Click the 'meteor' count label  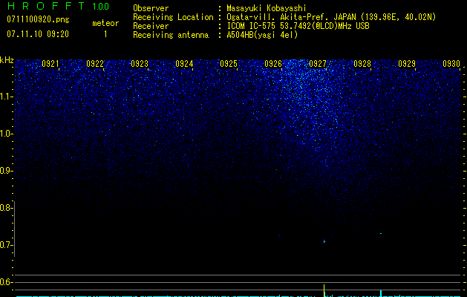(x=105, y=23)
